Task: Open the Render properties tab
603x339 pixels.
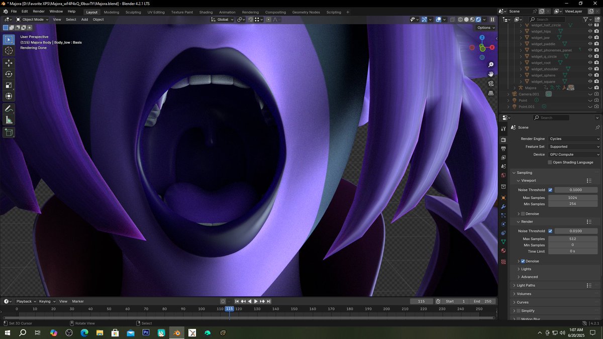Action: (x=503, y=140)
